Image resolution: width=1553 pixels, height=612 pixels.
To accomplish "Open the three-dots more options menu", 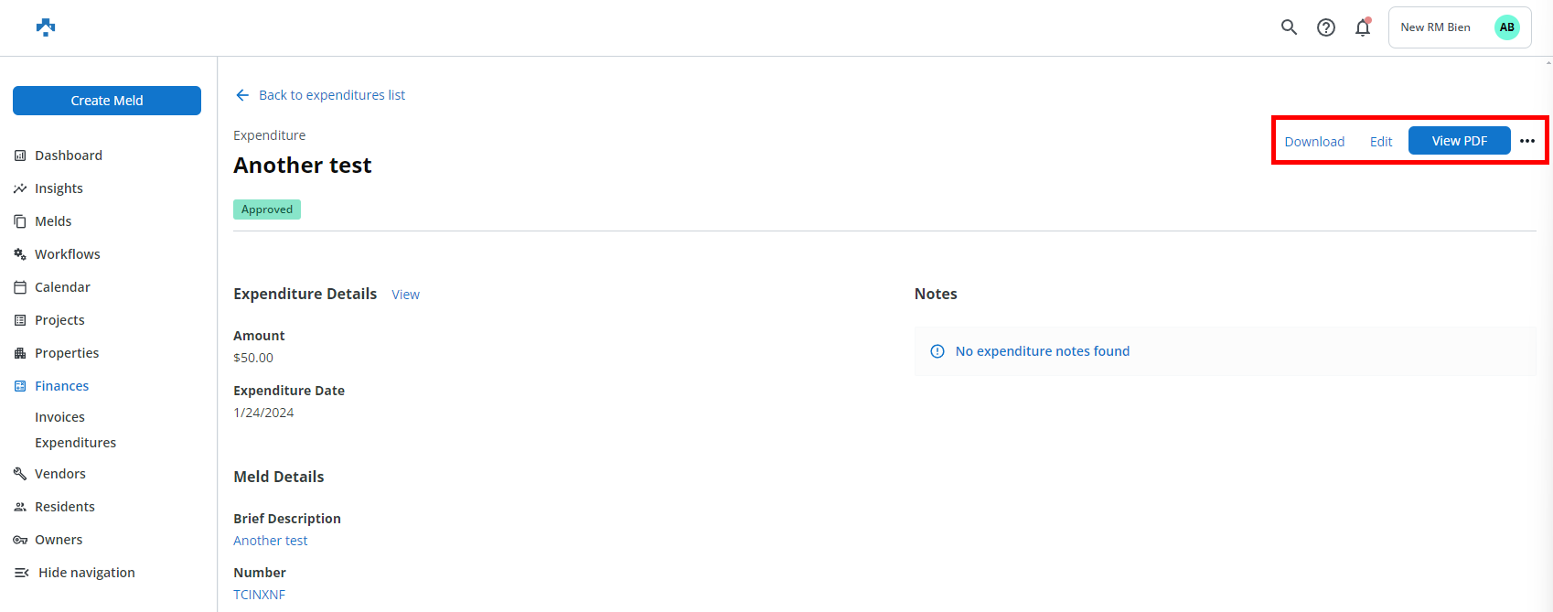I will click(1526, 141).
